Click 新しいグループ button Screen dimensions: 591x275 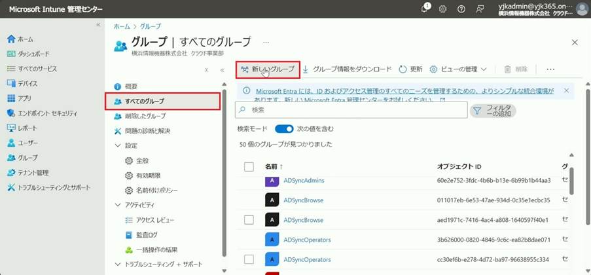[x=268, y=69]
